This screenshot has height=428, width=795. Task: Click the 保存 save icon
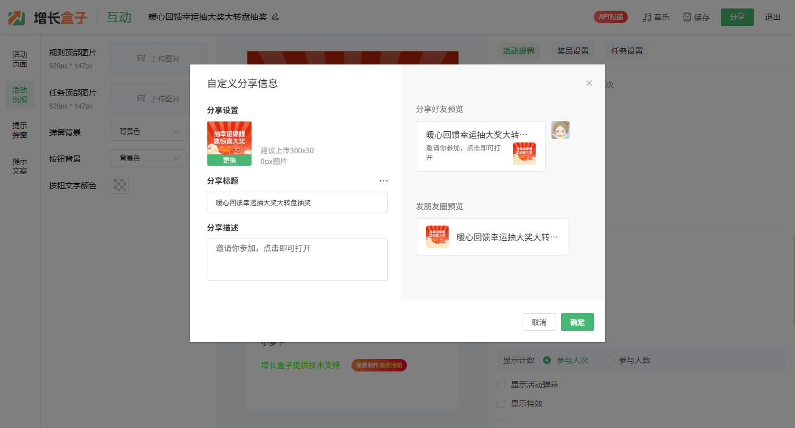[x=687, y=18]
